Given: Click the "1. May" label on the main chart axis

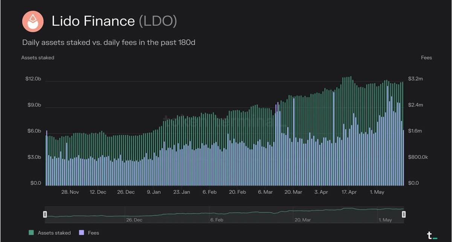Looking at the screenshot, I should [x=377, y=192].
